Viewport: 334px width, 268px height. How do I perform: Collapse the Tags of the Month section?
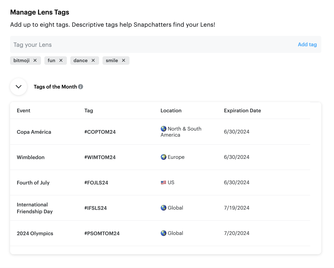pyautogui.click(x=18, y=87)
